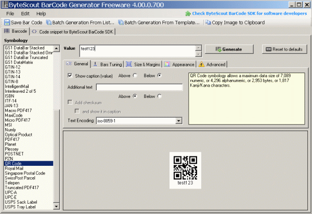Click the Advanced warning triangle icon
312x214 pixels.
(201, 64)
